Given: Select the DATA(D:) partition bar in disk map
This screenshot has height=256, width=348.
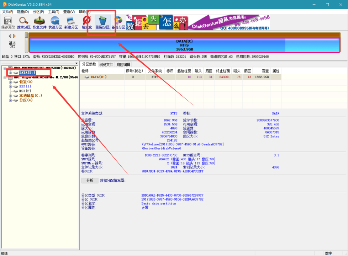Looking at the screenshot, I should [184, 45].
